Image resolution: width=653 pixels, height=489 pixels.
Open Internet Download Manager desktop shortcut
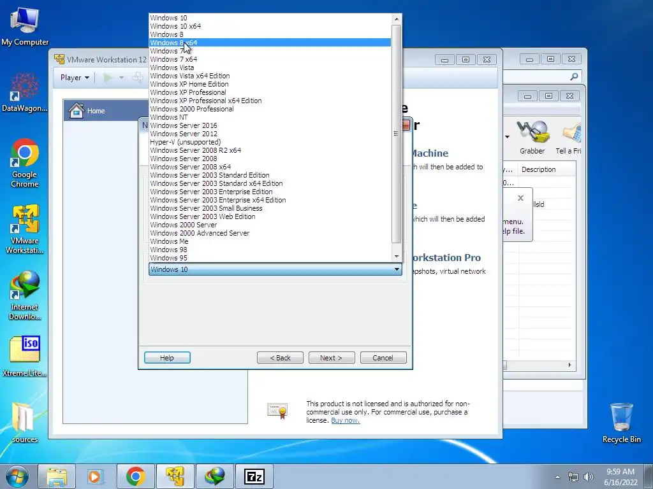(25, 295)
